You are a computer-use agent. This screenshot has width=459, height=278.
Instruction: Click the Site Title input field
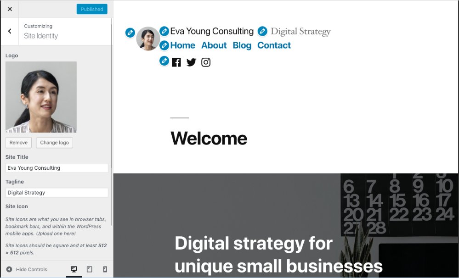pos(57,167)
